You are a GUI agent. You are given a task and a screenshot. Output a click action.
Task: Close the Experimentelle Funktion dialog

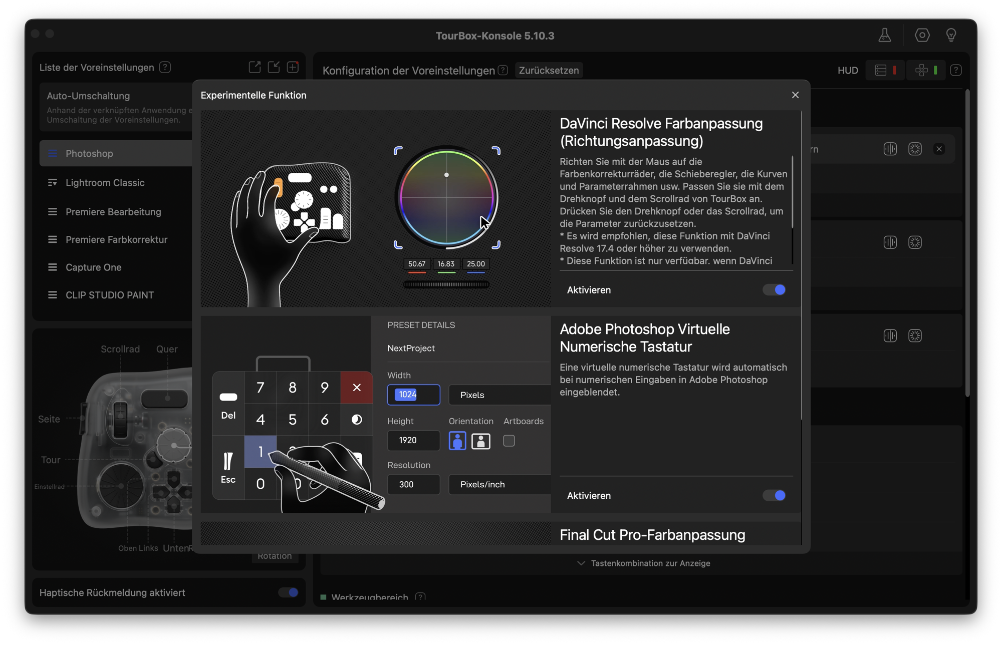(x=795, y=95)
